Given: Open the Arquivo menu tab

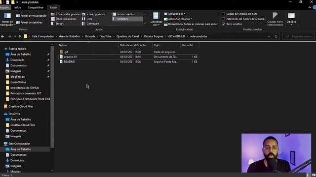Looking at the screenshot, I should tap(5, 7).
